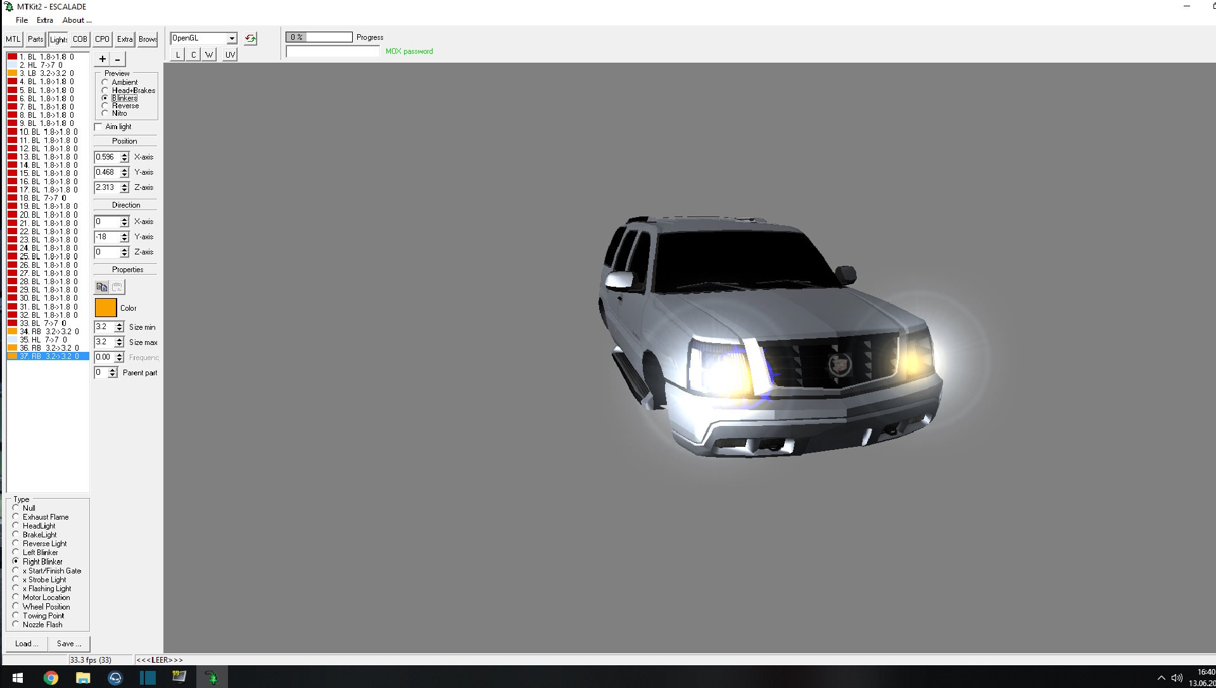
Task: Switch to the Parts tab
Action: pos(35,39)
